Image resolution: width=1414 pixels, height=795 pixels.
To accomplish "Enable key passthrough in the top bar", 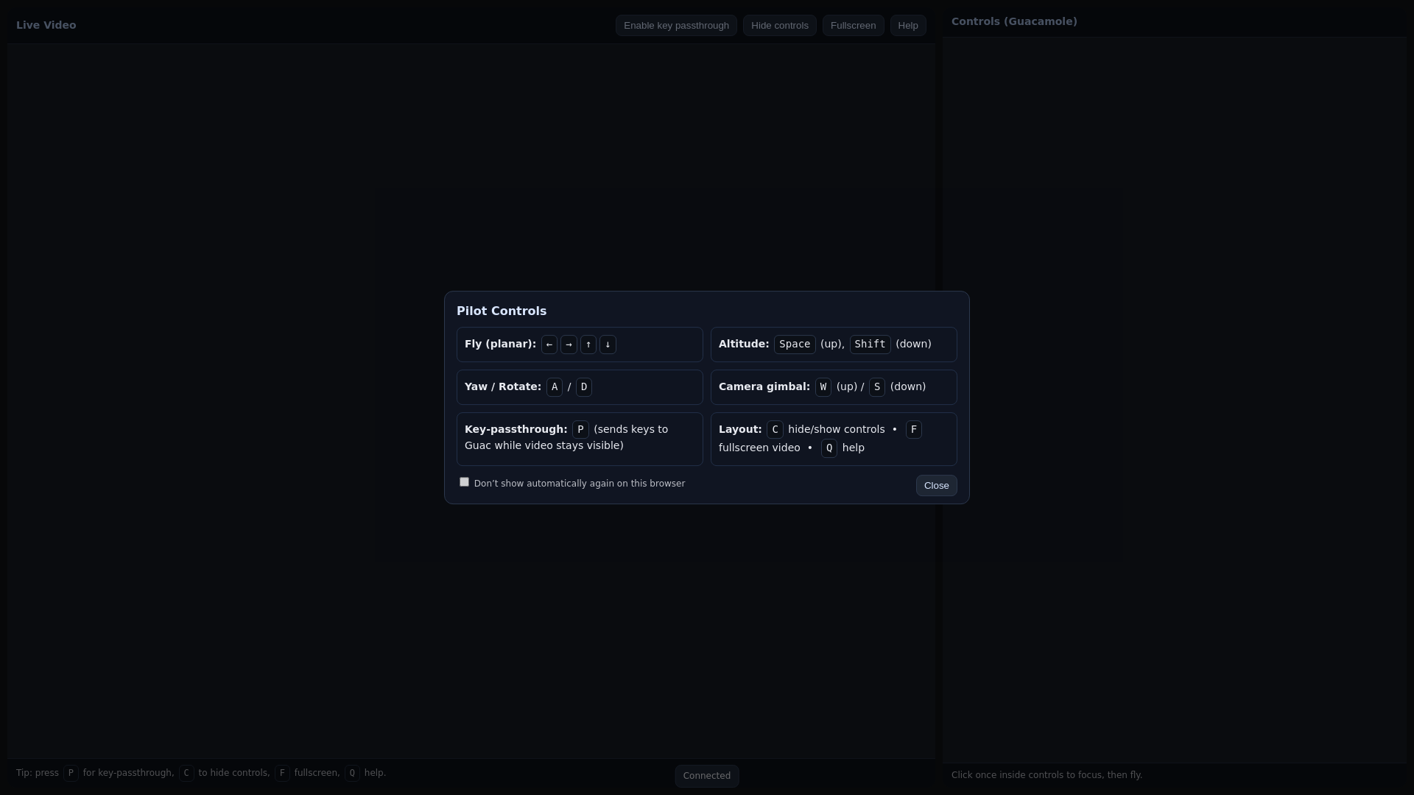I will 675,26.
